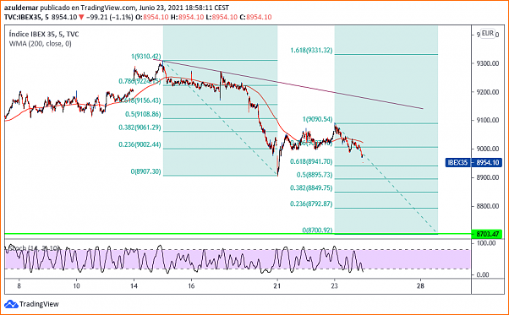This screenshot has width=509, height=315.
Task: Click date 10 on the time axis
Action: (76, 285)
